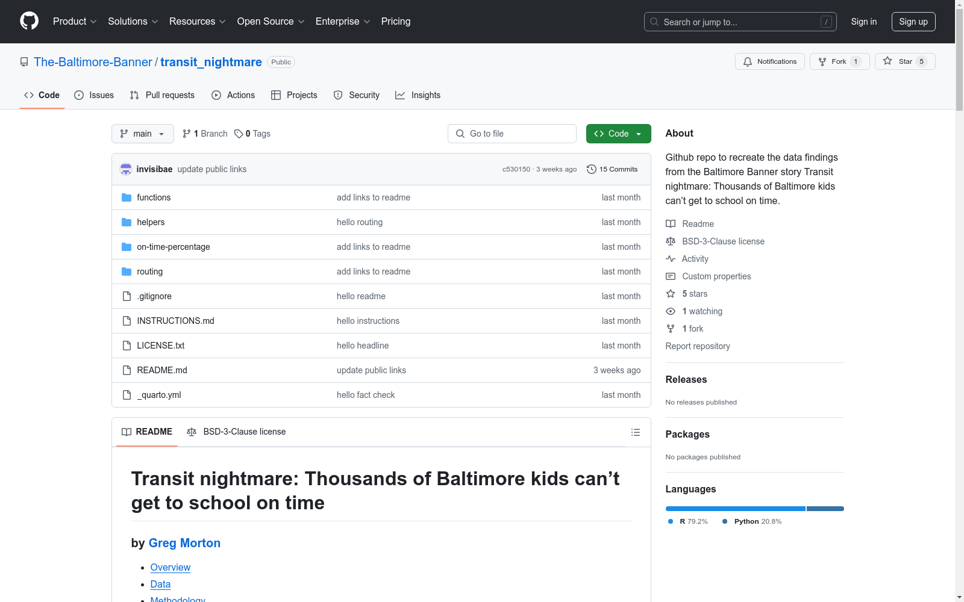Select the README tab

pos(147,432)
